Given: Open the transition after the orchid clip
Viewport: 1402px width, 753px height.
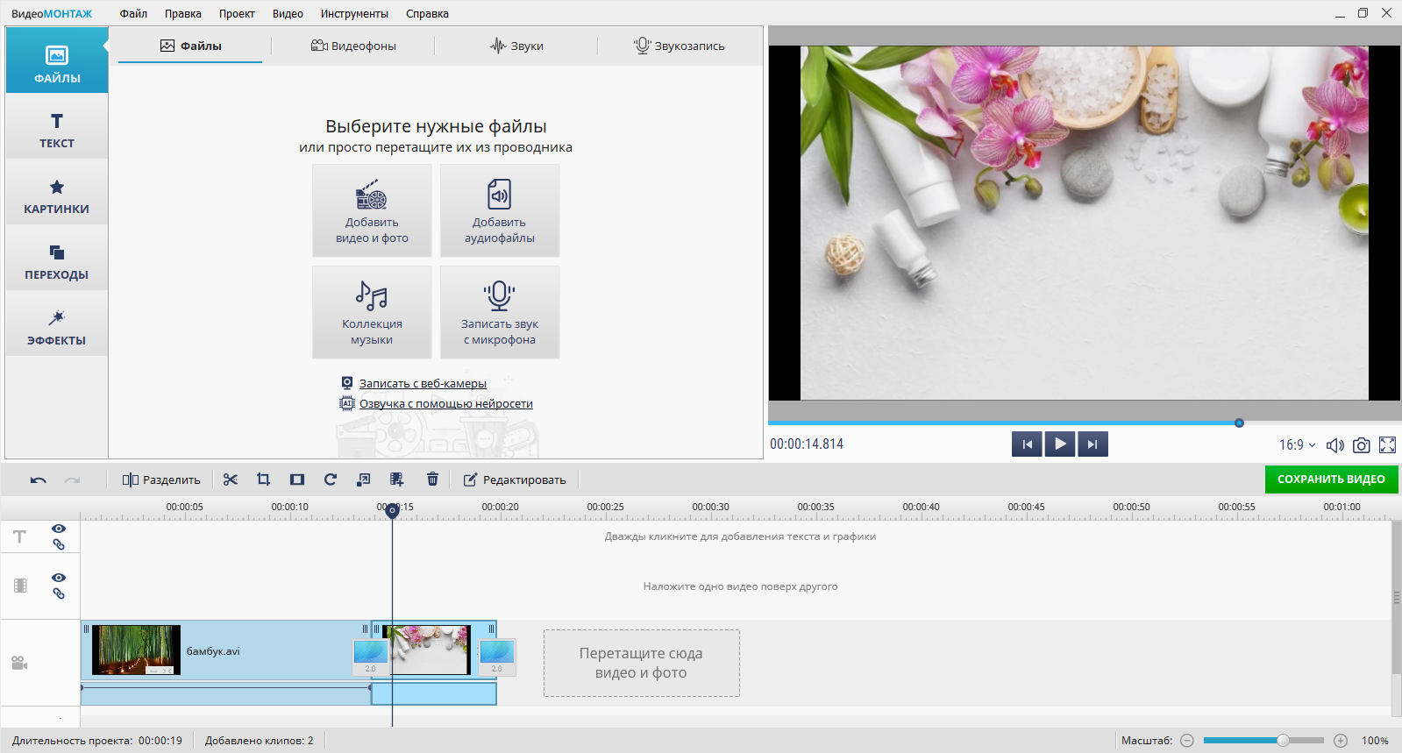Looking at the screenshot, I should pos(497,657).
